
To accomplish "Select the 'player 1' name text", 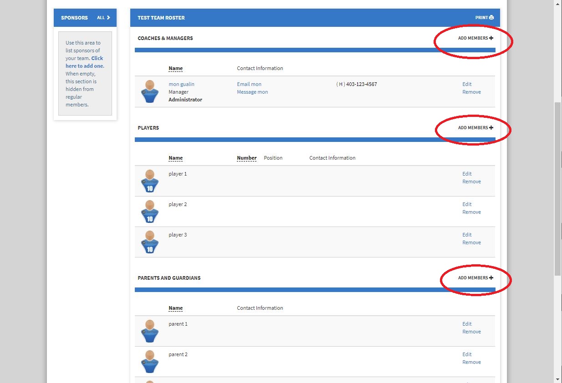I will tap(178, 174).
